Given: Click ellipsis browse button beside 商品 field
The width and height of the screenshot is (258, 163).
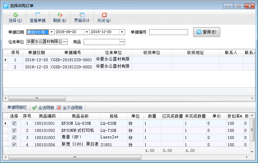Looking at the screenshot, I should (122, 42).
